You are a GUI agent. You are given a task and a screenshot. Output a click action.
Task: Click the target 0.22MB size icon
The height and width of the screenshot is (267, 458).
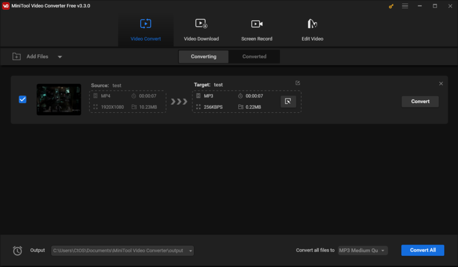pyautogui.click(x=240, y=107)
